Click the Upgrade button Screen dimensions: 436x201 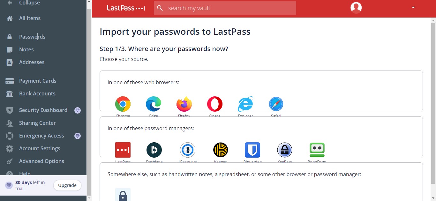point(67,185)
